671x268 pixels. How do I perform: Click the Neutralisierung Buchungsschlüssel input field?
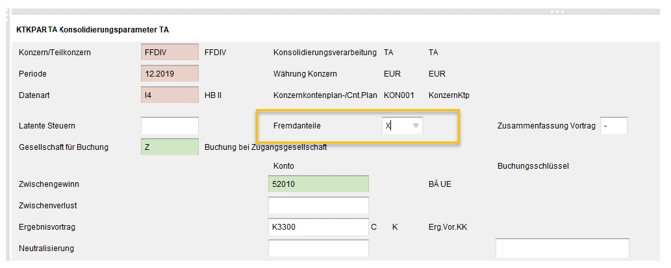pos(562,248)
